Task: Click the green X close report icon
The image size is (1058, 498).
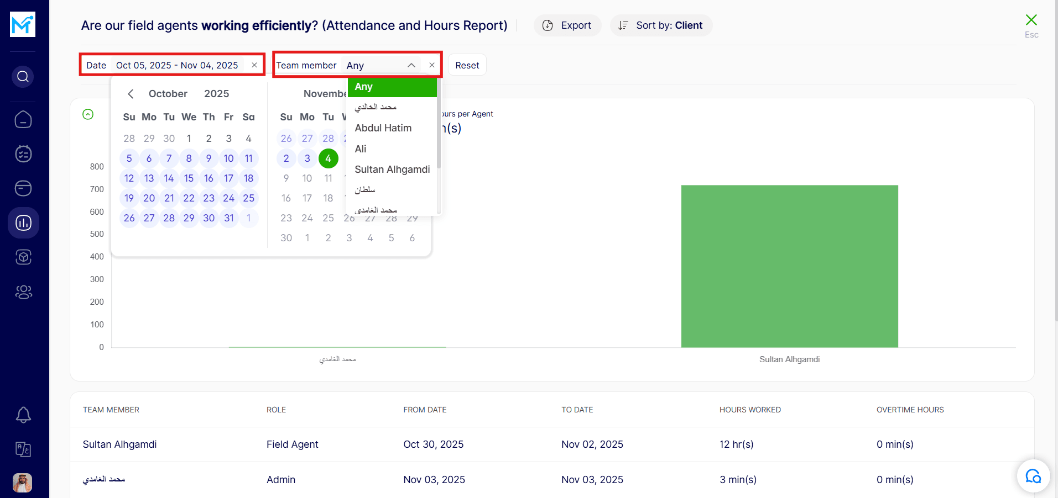Action: (x=1031, y=20)
